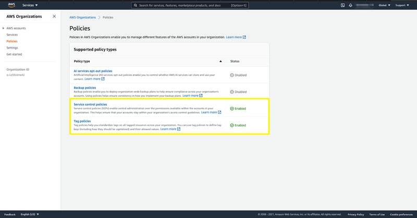Open Cookie preferences in the footer
The width and height of the screenshot is (417, 218).
click(401, 214)
